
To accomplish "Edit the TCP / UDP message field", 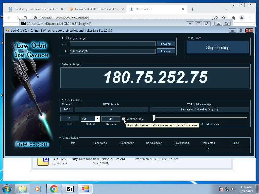I will (199, 109).
